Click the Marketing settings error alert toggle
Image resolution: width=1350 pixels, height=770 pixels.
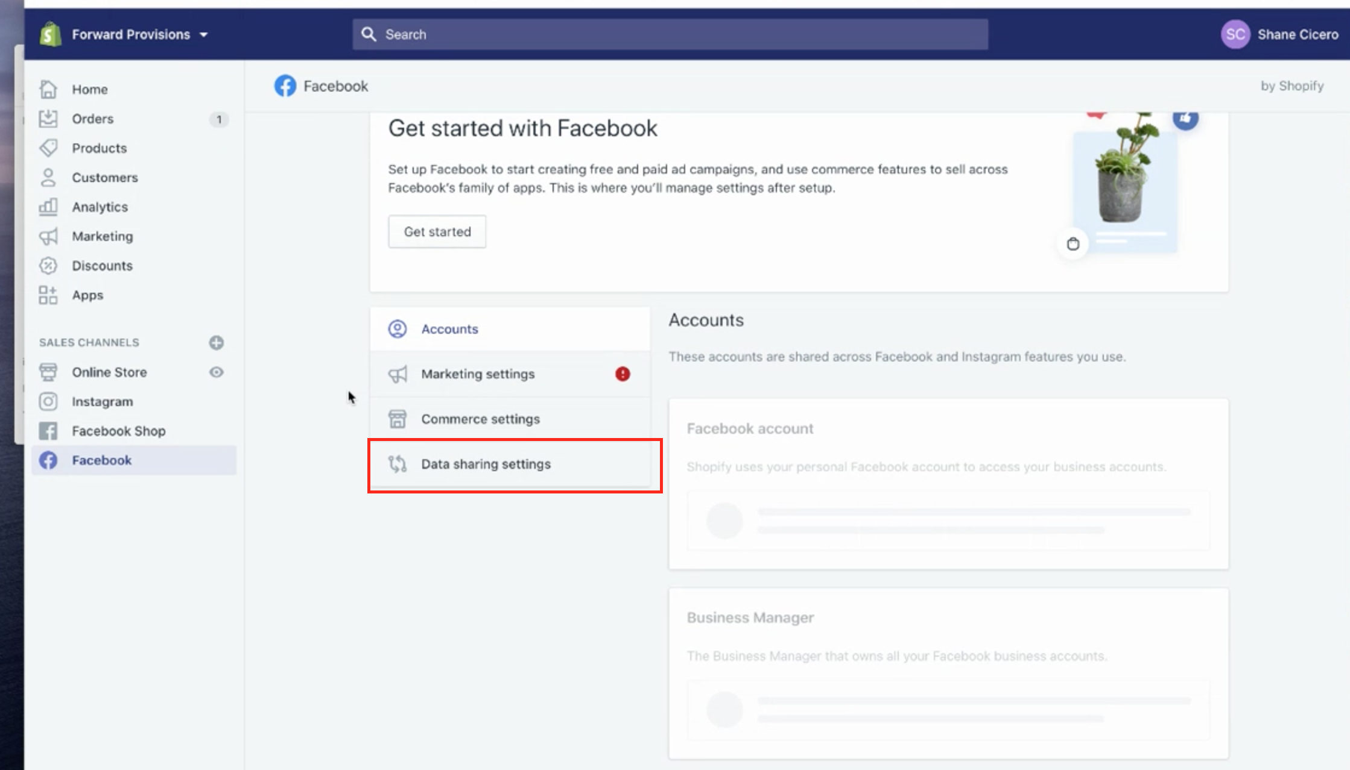pos(622,374)
